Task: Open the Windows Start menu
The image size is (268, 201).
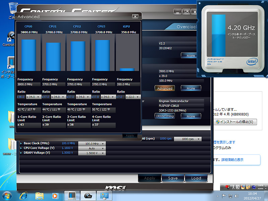Action: tap(7, 196)
